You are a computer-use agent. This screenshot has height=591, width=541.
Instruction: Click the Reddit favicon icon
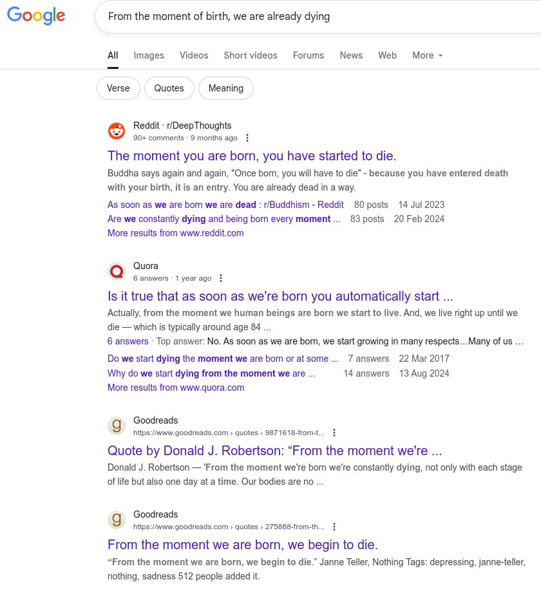[117, 131]
